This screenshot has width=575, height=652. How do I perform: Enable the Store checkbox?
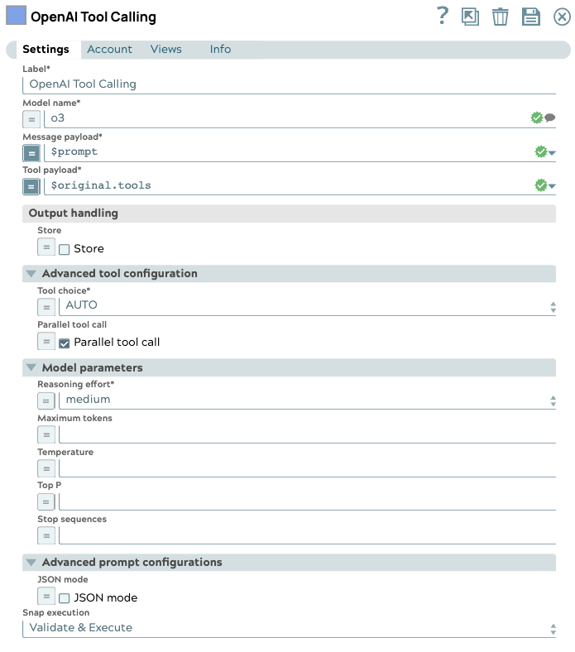tap(65, 249)
